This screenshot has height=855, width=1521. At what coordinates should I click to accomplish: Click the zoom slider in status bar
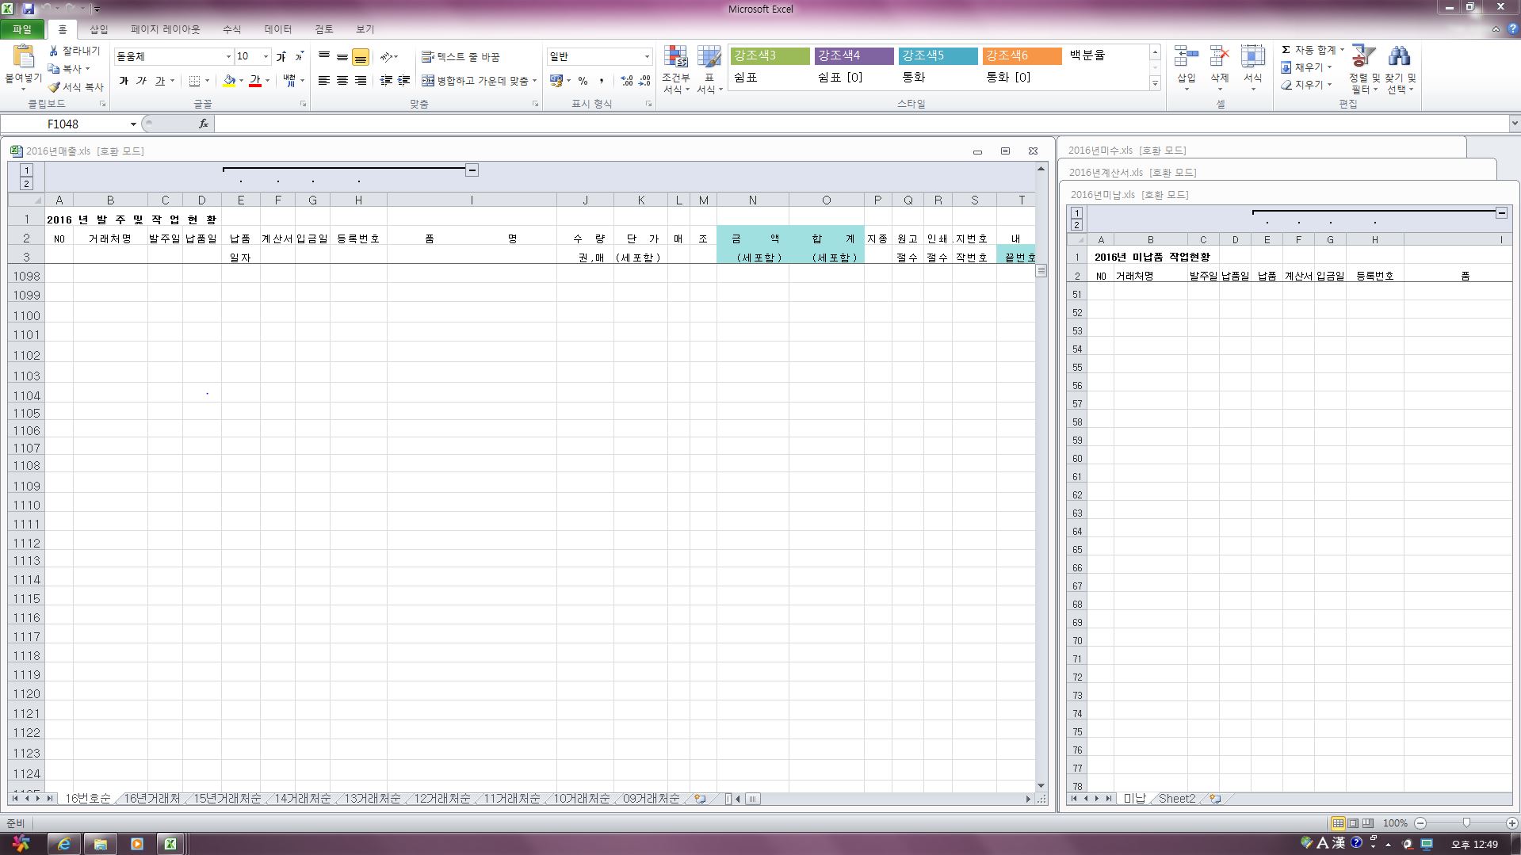tap(1466, 823)
